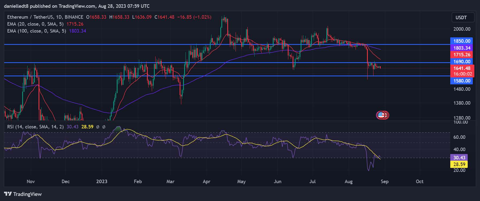Click the RSI moving average label 28.59
This screenshot has width=480, height=201.
[459, 164]
